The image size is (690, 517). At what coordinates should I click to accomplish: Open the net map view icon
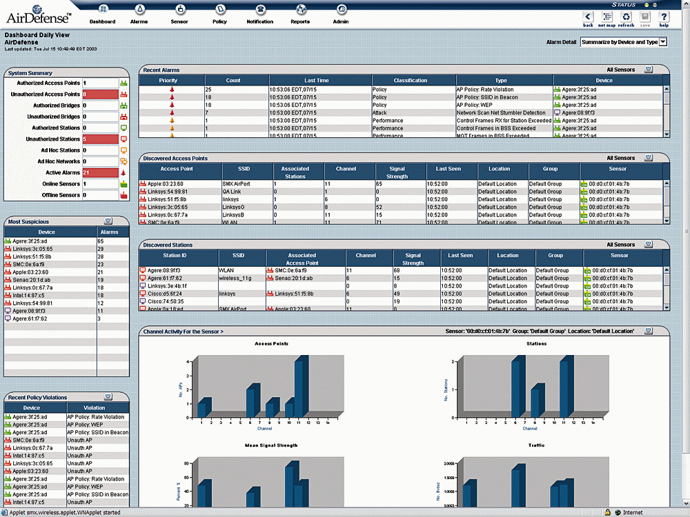tap(607, 17)
